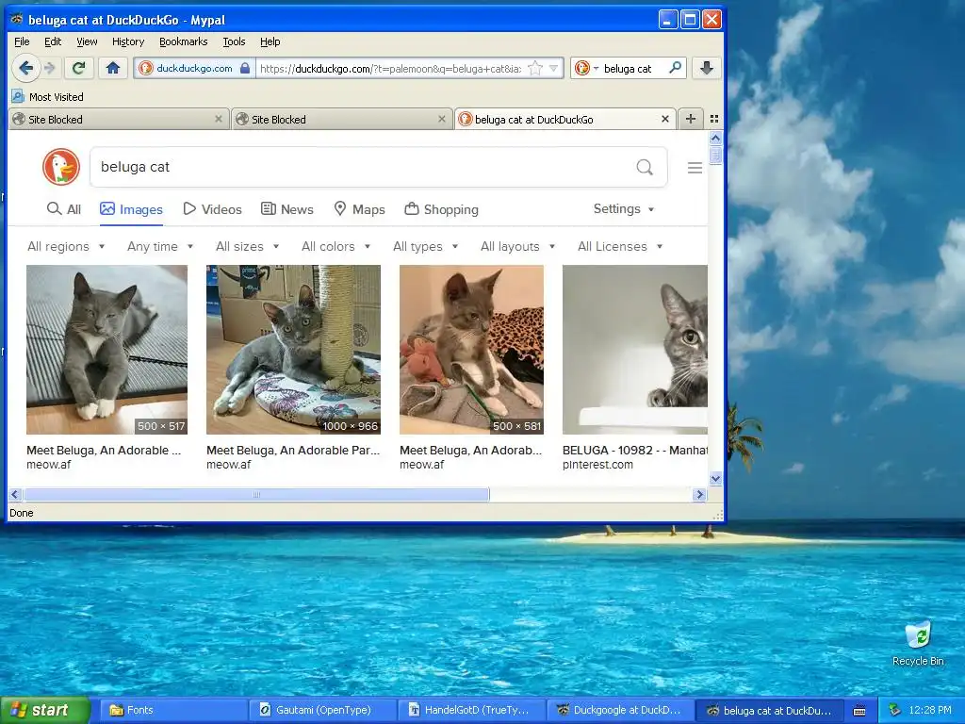Show all tabs grid icon
The image size is (965, 724).
(714, 119)
